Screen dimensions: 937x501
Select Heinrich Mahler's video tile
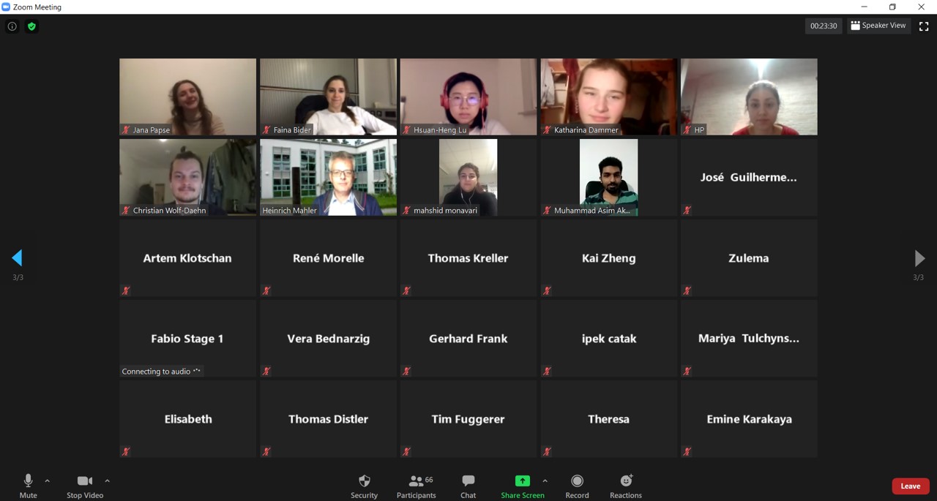(328, 178)
